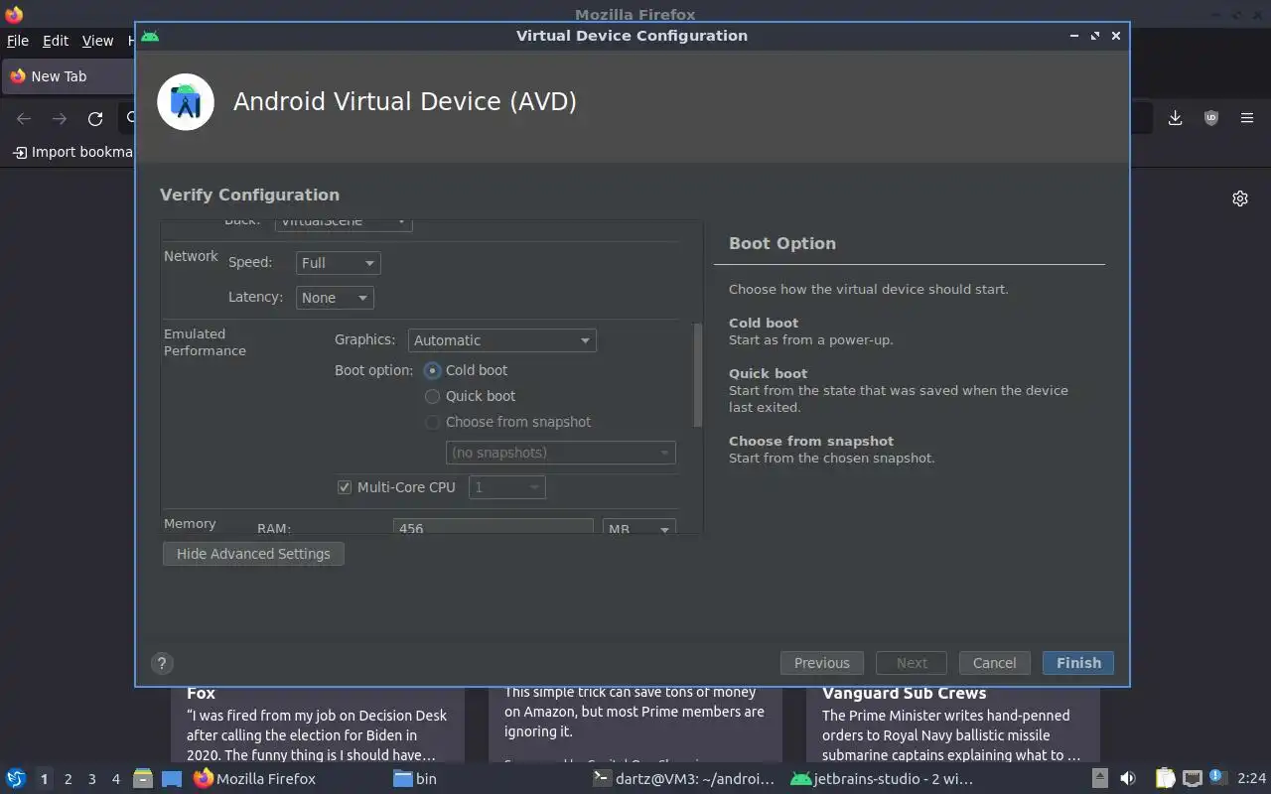The height and width of the screenshot is (794, 1271).
Task: Open Firefox Edit menu
Action: coord(56,41)
